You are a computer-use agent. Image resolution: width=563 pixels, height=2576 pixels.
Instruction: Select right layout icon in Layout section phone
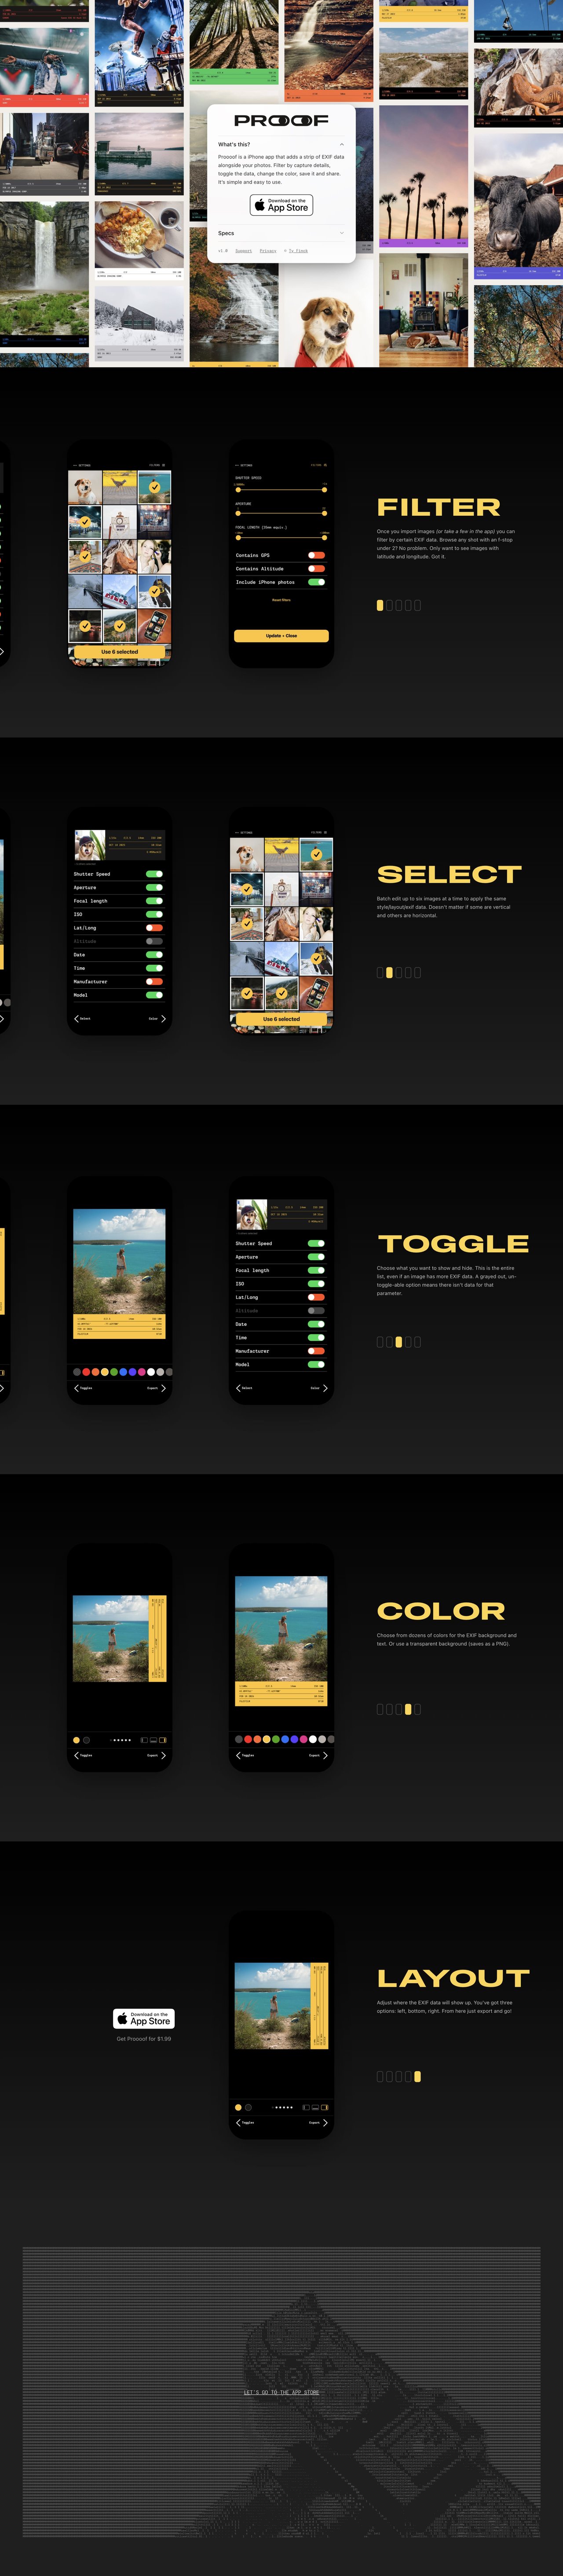tap(325, 2107)
